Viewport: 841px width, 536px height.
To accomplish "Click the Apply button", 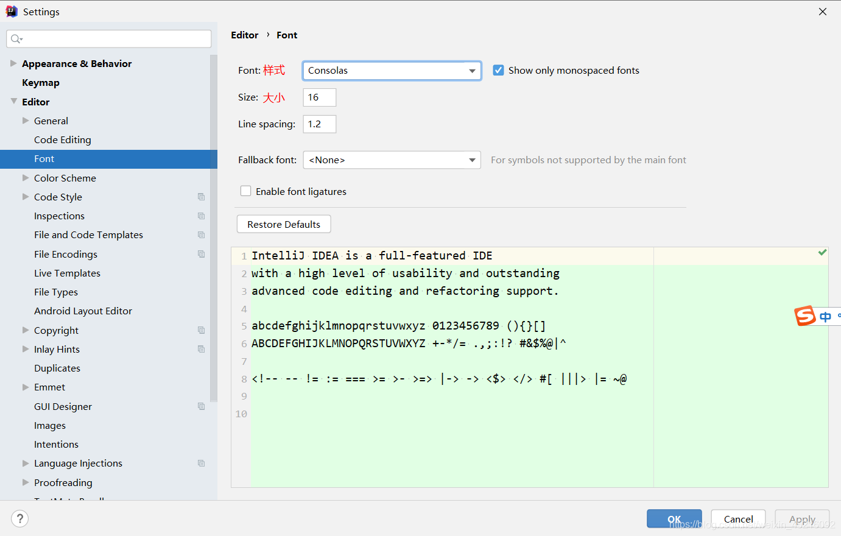I will pyautogui.click(x=802, y=519).
